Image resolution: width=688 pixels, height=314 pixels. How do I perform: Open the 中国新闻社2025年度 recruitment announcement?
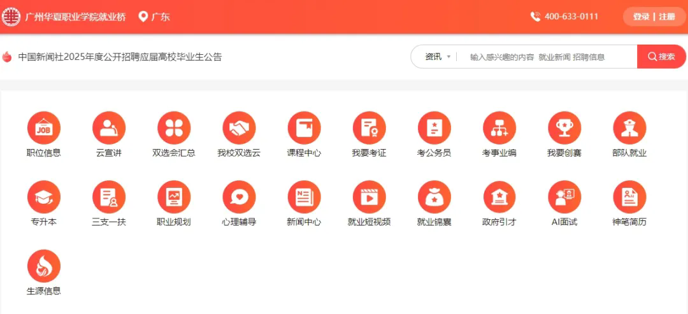pyautogui.click(x=120, y=57)
